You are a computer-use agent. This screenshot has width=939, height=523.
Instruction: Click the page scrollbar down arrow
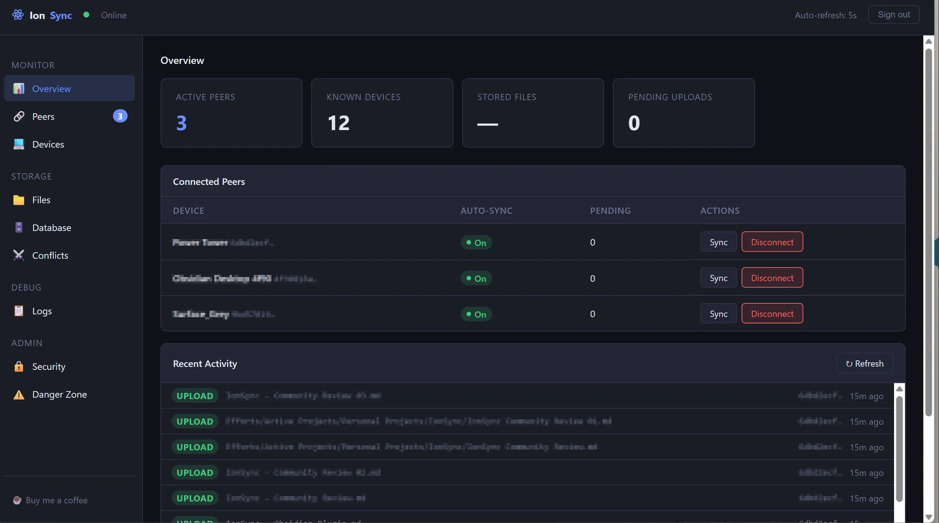(928, 517)
